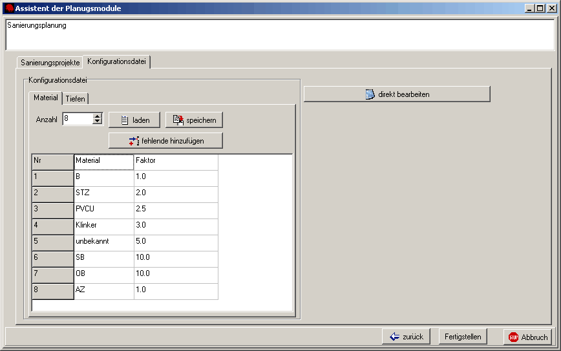The width and height of the screenshot is (561, 351).
Task: Select row header number 5
Action: (52, 241)
